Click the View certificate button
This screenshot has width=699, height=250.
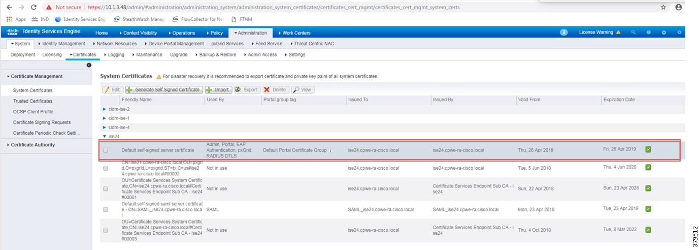(303, 89)
